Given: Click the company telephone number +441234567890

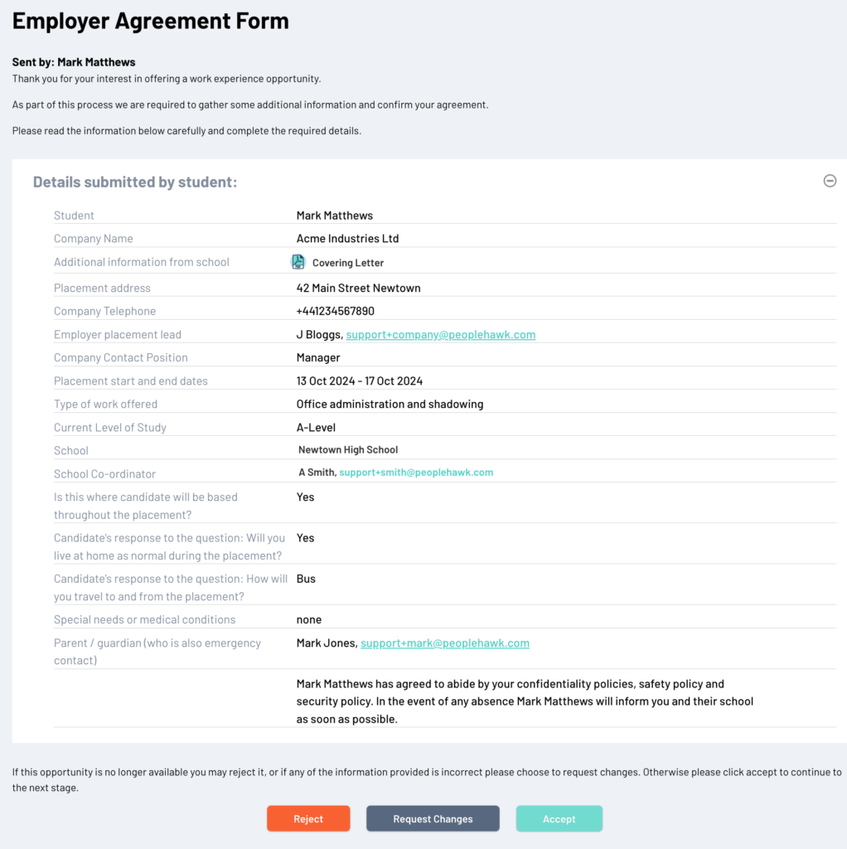Looking at the screenshot, I should [335, 312].
